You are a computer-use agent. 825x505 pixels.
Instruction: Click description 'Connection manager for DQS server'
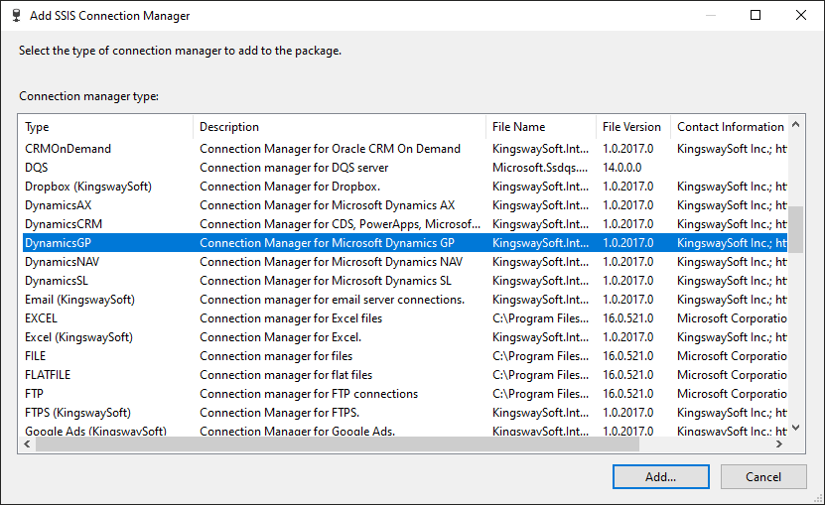294,168
